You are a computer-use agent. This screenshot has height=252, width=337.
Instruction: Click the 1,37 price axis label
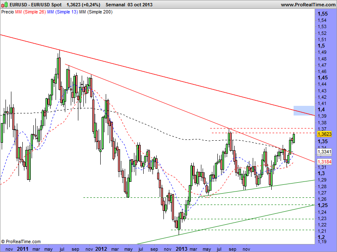322,129
